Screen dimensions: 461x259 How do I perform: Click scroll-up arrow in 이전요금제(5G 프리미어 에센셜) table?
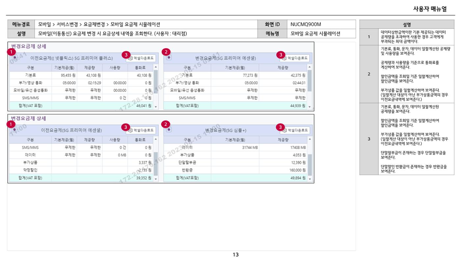click(x=156, y=139)
